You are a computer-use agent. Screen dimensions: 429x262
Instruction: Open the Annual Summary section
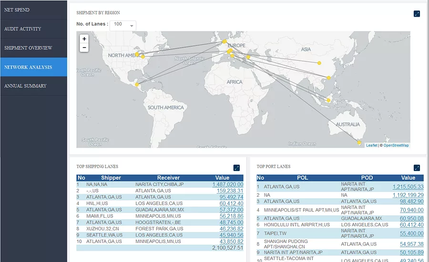point(34,86)
